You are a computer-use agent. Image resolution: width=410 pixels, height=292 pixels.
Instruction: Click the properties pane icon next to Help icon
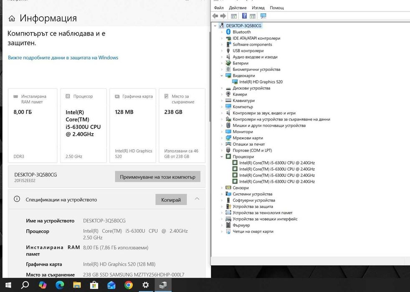pyautogui.click(x=252, y=16)
